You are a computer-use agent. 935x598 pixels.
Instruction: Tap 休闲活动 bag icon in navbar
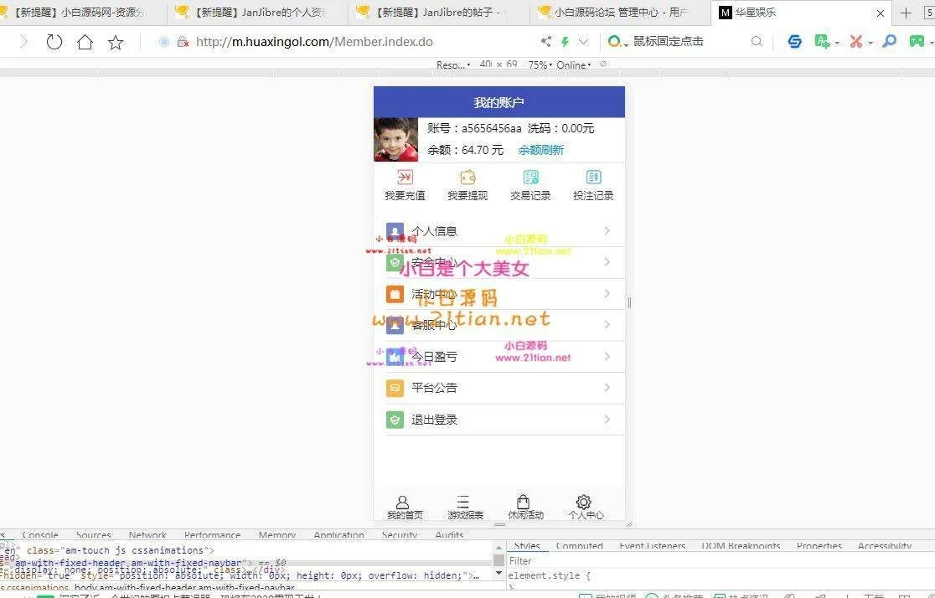(x=524, y=503)
